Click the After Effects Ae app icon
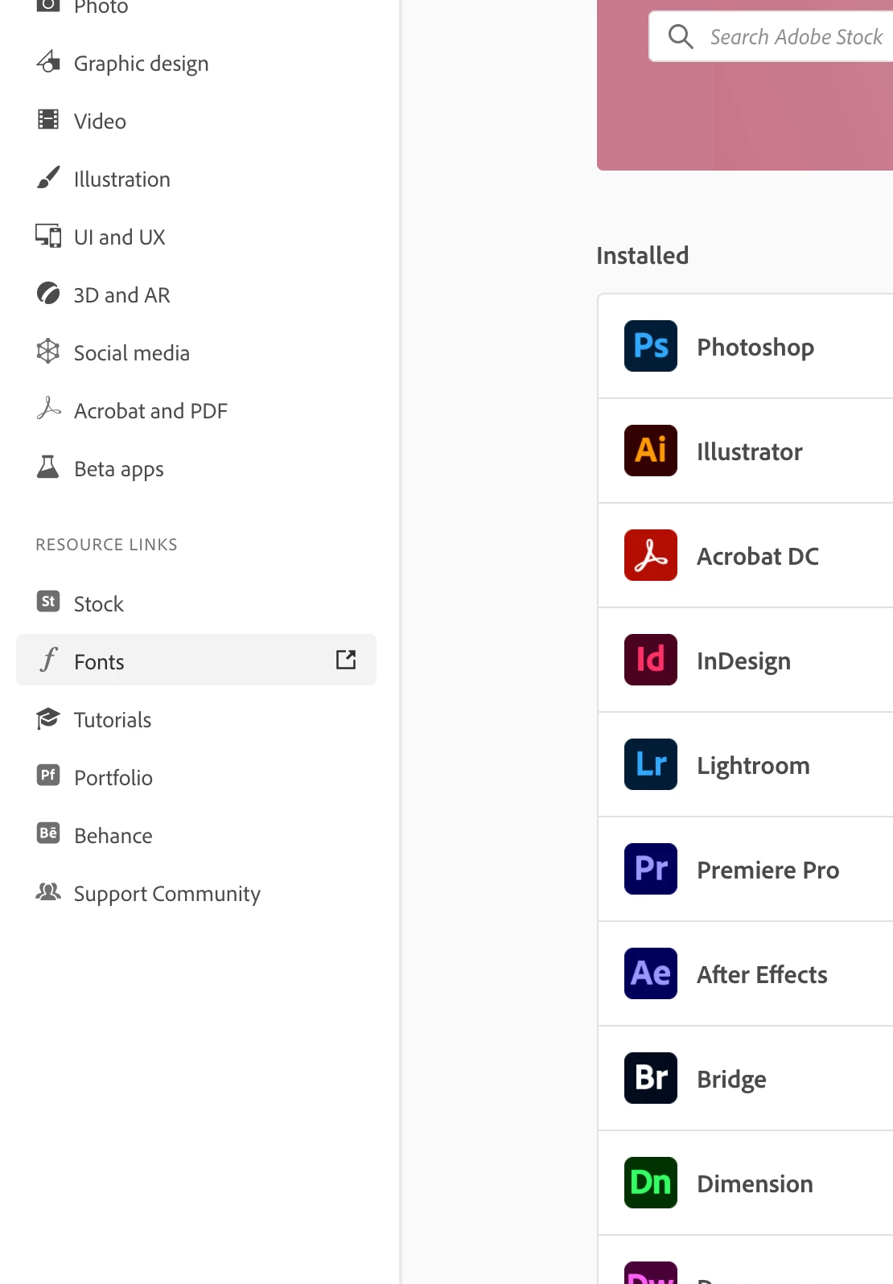 click(x=650, y=973)
